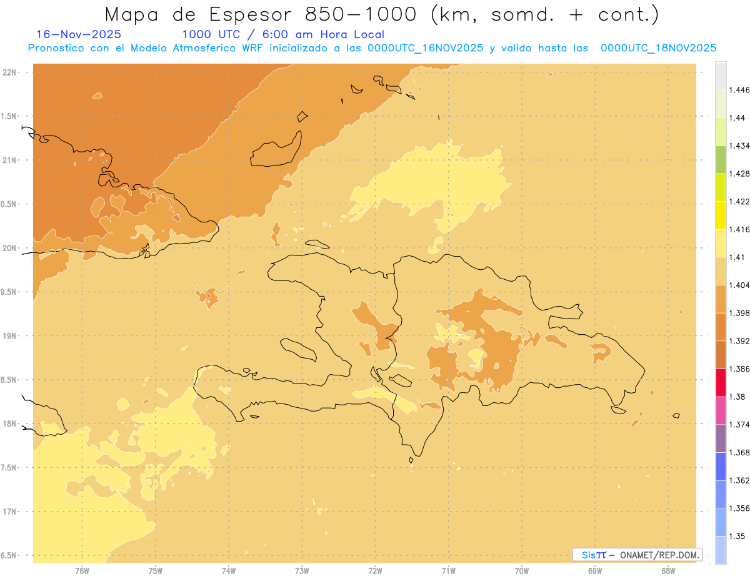Click the 20N latitude axis label
Image resolution: width=750 pixels, height=579 pixels.
coord(9,248)
